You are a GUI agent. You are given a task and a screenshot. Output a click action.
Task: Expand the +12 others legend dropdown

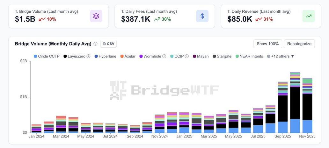point(280,56)
